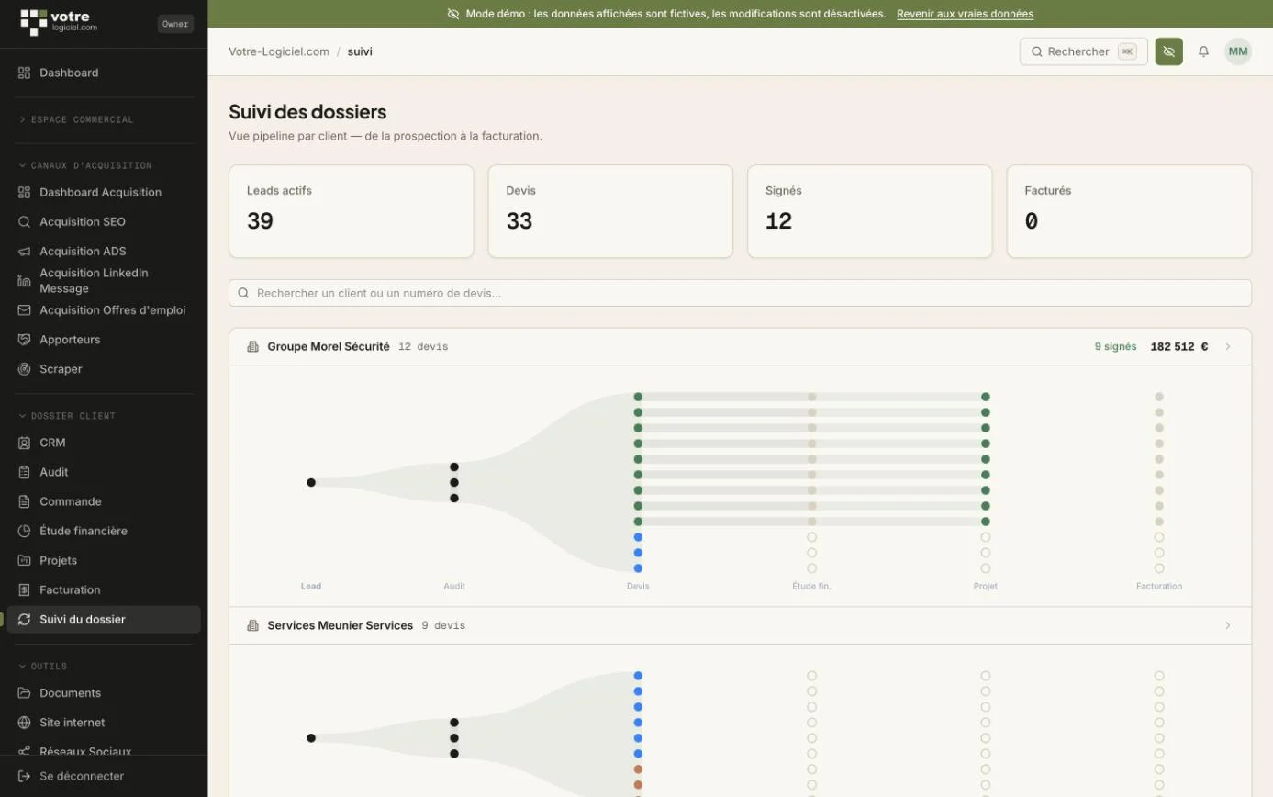The width and height of the screenshot is (1273, 797).
Task: Click the client or devis search field
Action: click(x=740, y=293)
